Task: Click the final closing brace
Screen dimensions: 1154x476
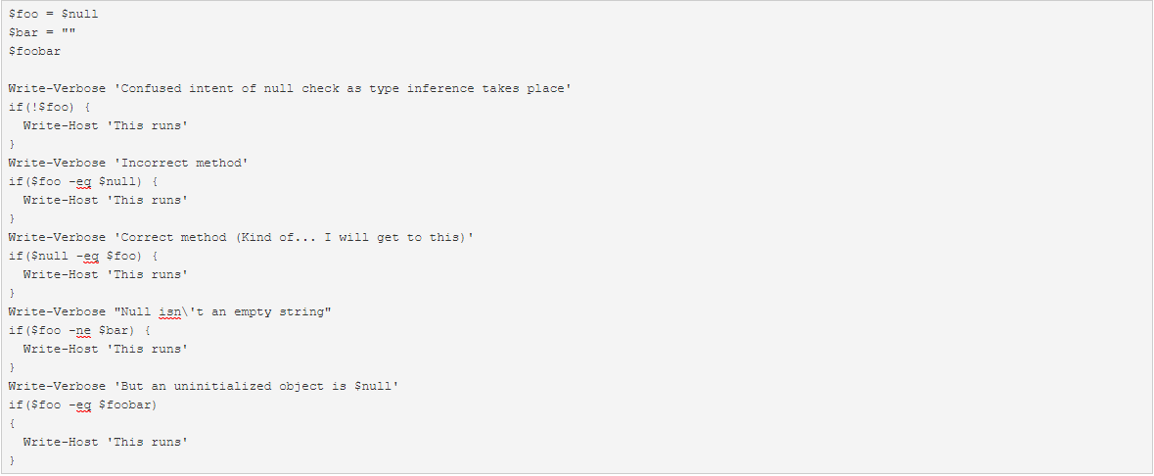Action: point(12,460)
